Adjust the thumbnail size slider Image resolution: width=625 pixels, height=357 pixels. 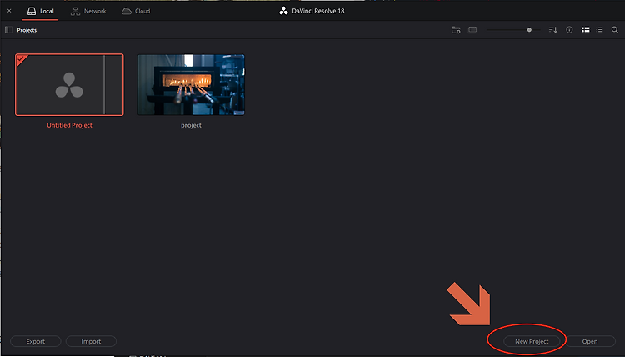pyautogui.click(x=529, y=30)
